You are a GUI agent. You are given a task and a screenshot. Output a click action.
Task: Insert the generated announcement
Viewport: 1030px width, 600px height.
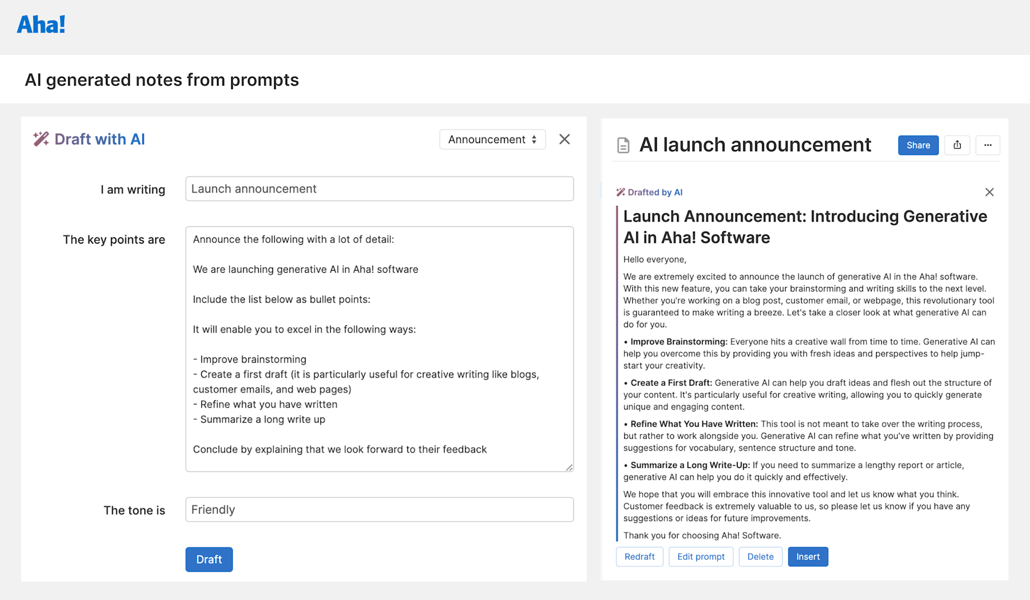click(x=807, y=557)
